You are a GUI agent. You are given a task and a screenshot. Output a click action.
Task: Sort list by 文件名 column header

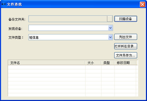point(47,63)
